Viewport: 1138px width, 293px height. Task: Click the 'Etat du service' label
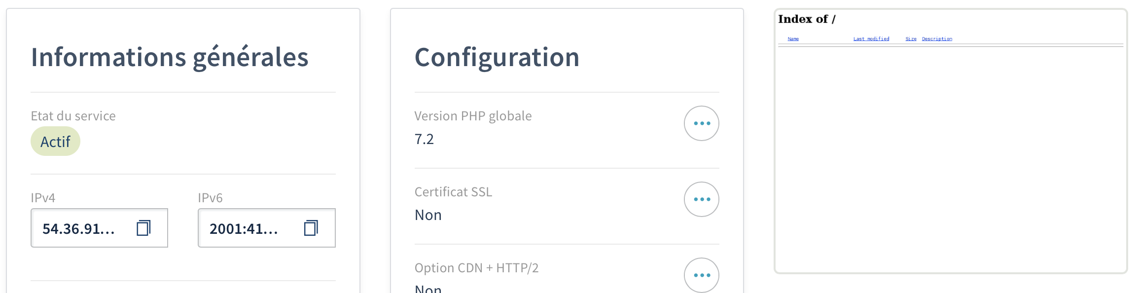[73, 116]
